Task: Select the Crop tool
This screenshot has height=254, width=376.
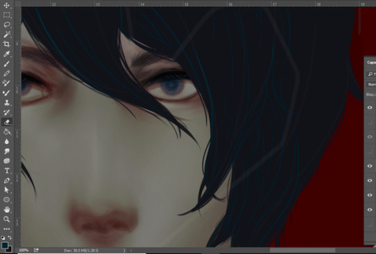Action: 6,44
